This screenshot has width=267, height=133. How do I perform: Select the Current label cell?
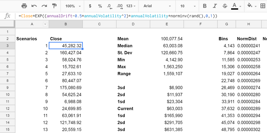point(133,108)
